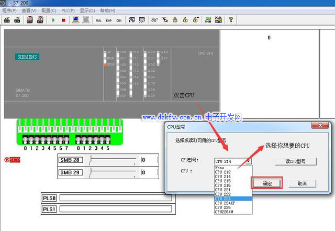Viewport: 335px width, 231px height.
Task: Click the 读CPU型号 button
Action: tap(296, 161)
